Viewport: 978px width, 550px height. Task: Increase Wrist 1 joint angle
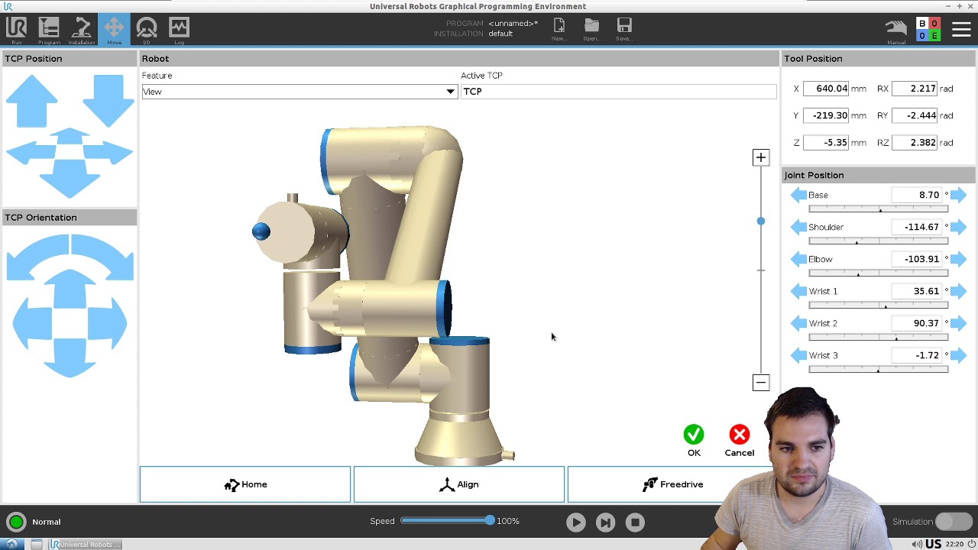958,291
